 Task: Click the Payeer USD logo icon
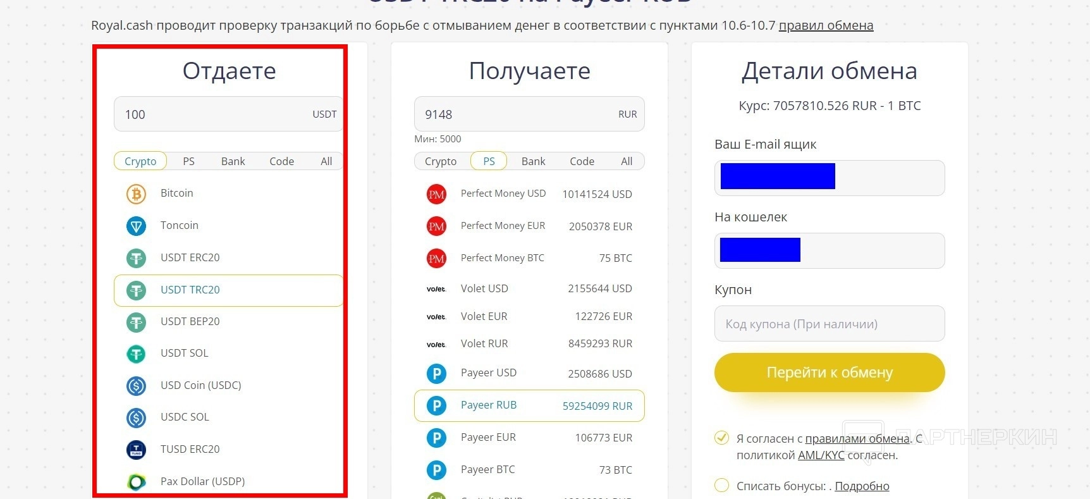tap(436, 374)
